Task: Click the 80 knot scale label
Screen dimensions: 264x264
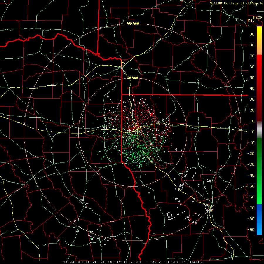Action: pos(252,45)
